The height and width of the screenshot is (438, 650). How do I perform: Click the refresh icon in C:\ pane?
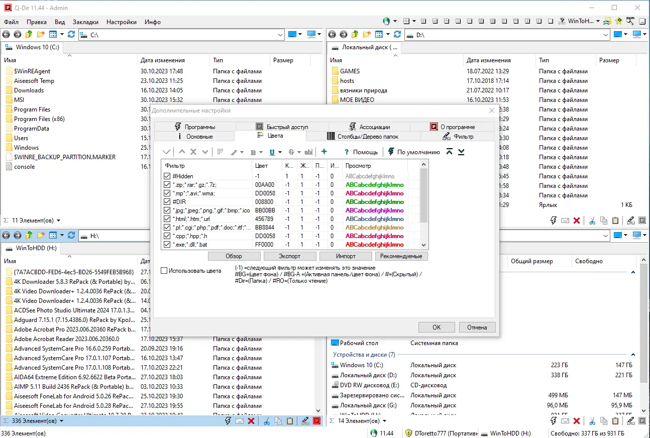(71, 35)
